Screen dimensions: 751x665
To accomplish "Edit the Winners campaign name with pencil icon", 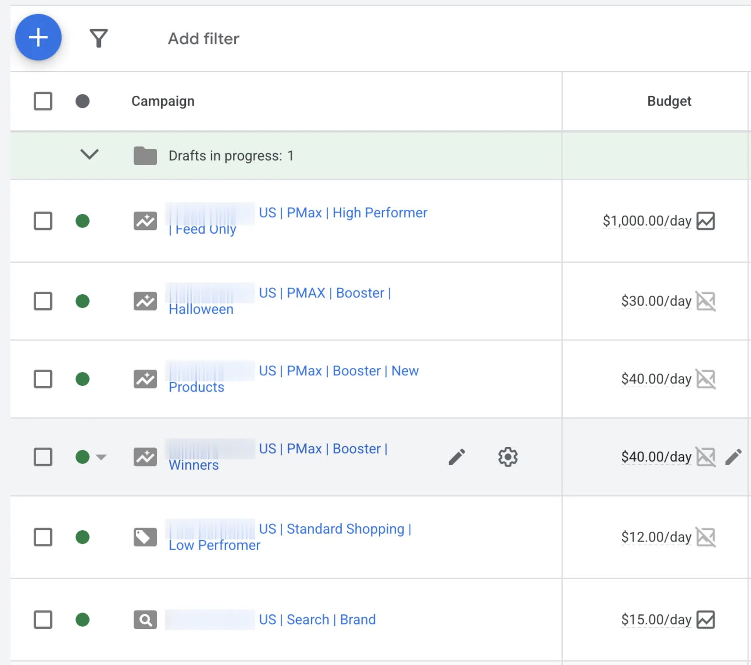I will 457,457.
